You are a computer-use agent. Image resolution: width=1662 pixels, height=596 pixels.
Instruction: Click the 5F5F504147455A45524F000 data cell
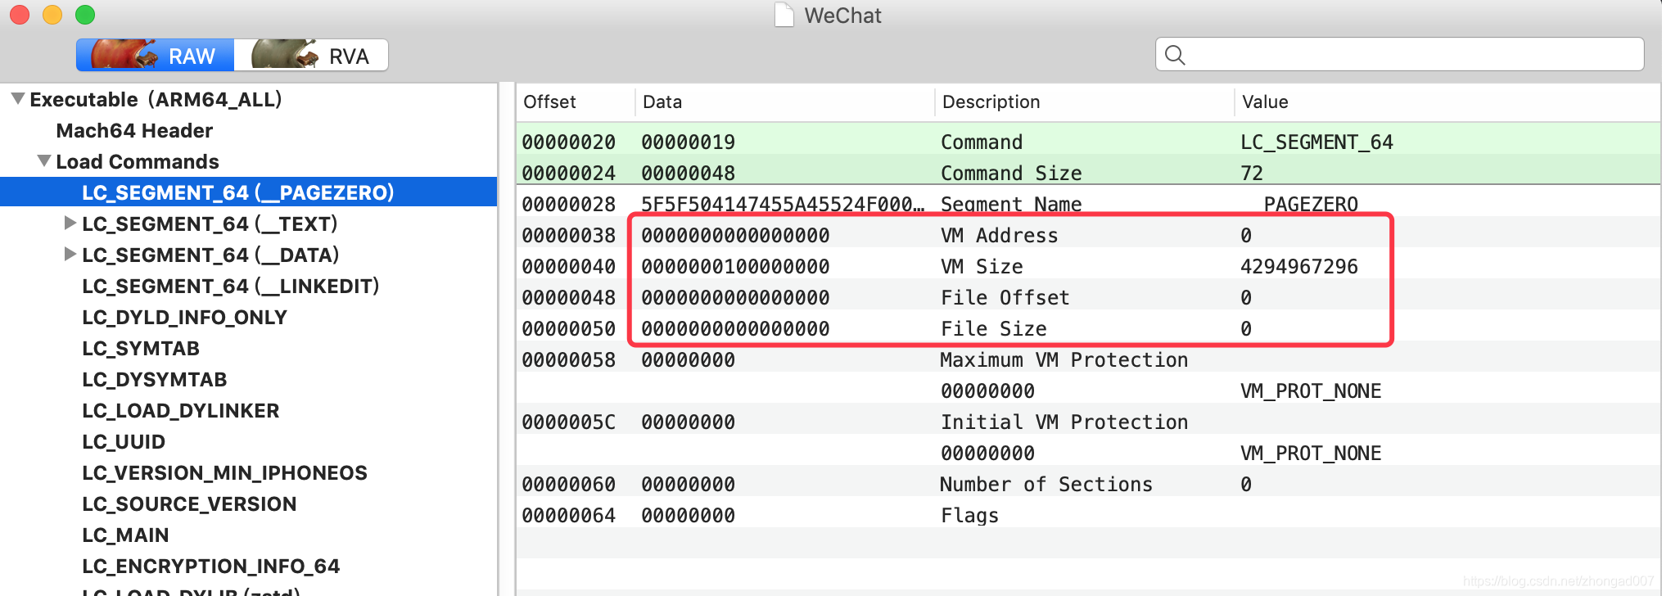[x=783, y=204]
